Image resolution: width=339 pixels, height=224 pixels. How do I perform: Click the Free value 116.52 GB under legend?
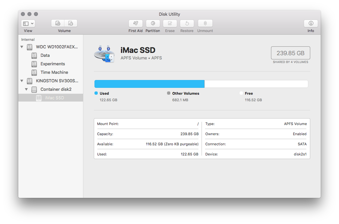[253, 100]
